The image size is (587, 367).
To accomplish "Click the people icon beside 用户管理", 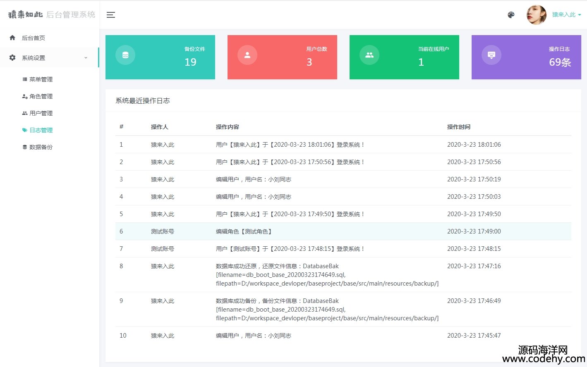I will click(x=25, y=113).
